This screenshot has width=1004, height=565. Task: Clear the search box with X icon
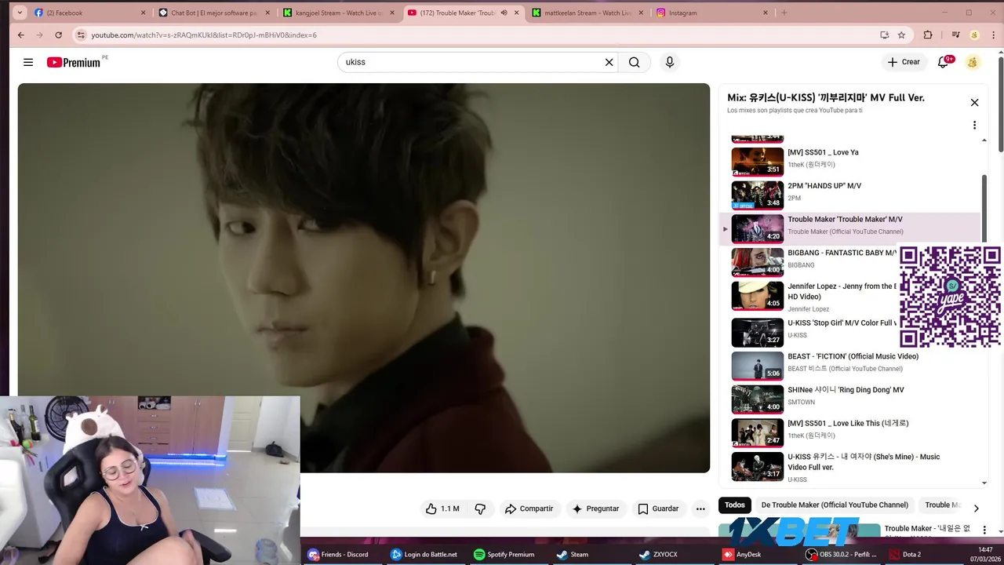(x=609, y=62)
